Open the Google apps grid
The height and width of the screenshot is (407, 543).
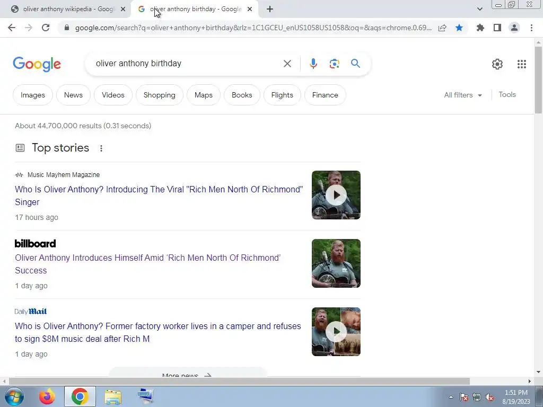click(522, 64)
